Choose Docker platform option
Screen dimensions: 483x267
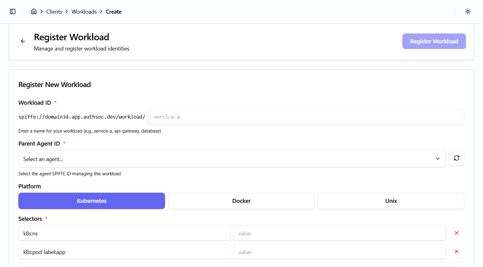[x=241, y=201]
